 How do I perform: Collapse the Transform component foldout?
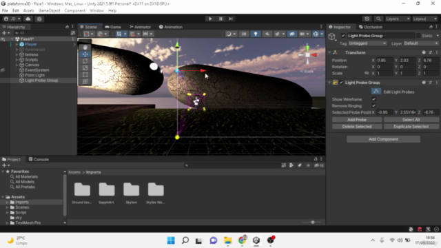(x=329, y=52)
